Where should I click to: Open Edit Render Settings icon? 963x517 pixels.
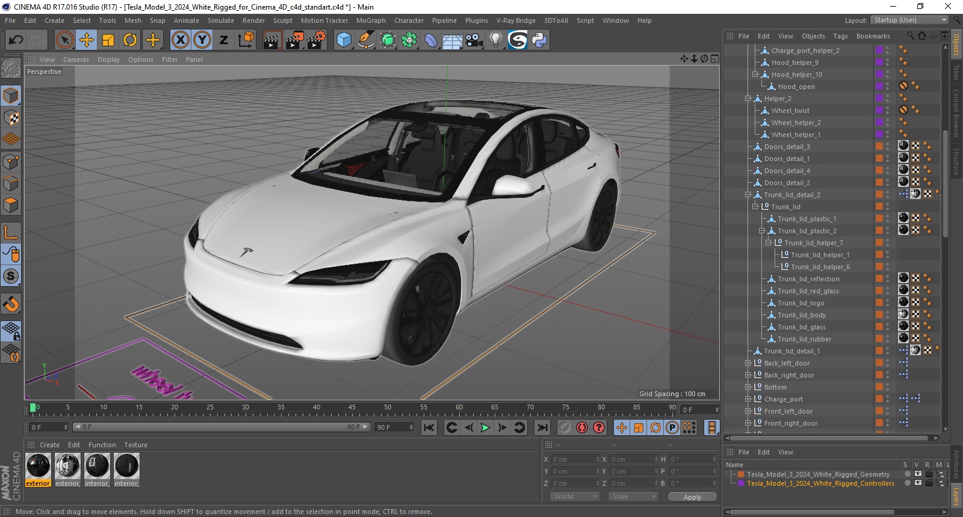[317, 40]
